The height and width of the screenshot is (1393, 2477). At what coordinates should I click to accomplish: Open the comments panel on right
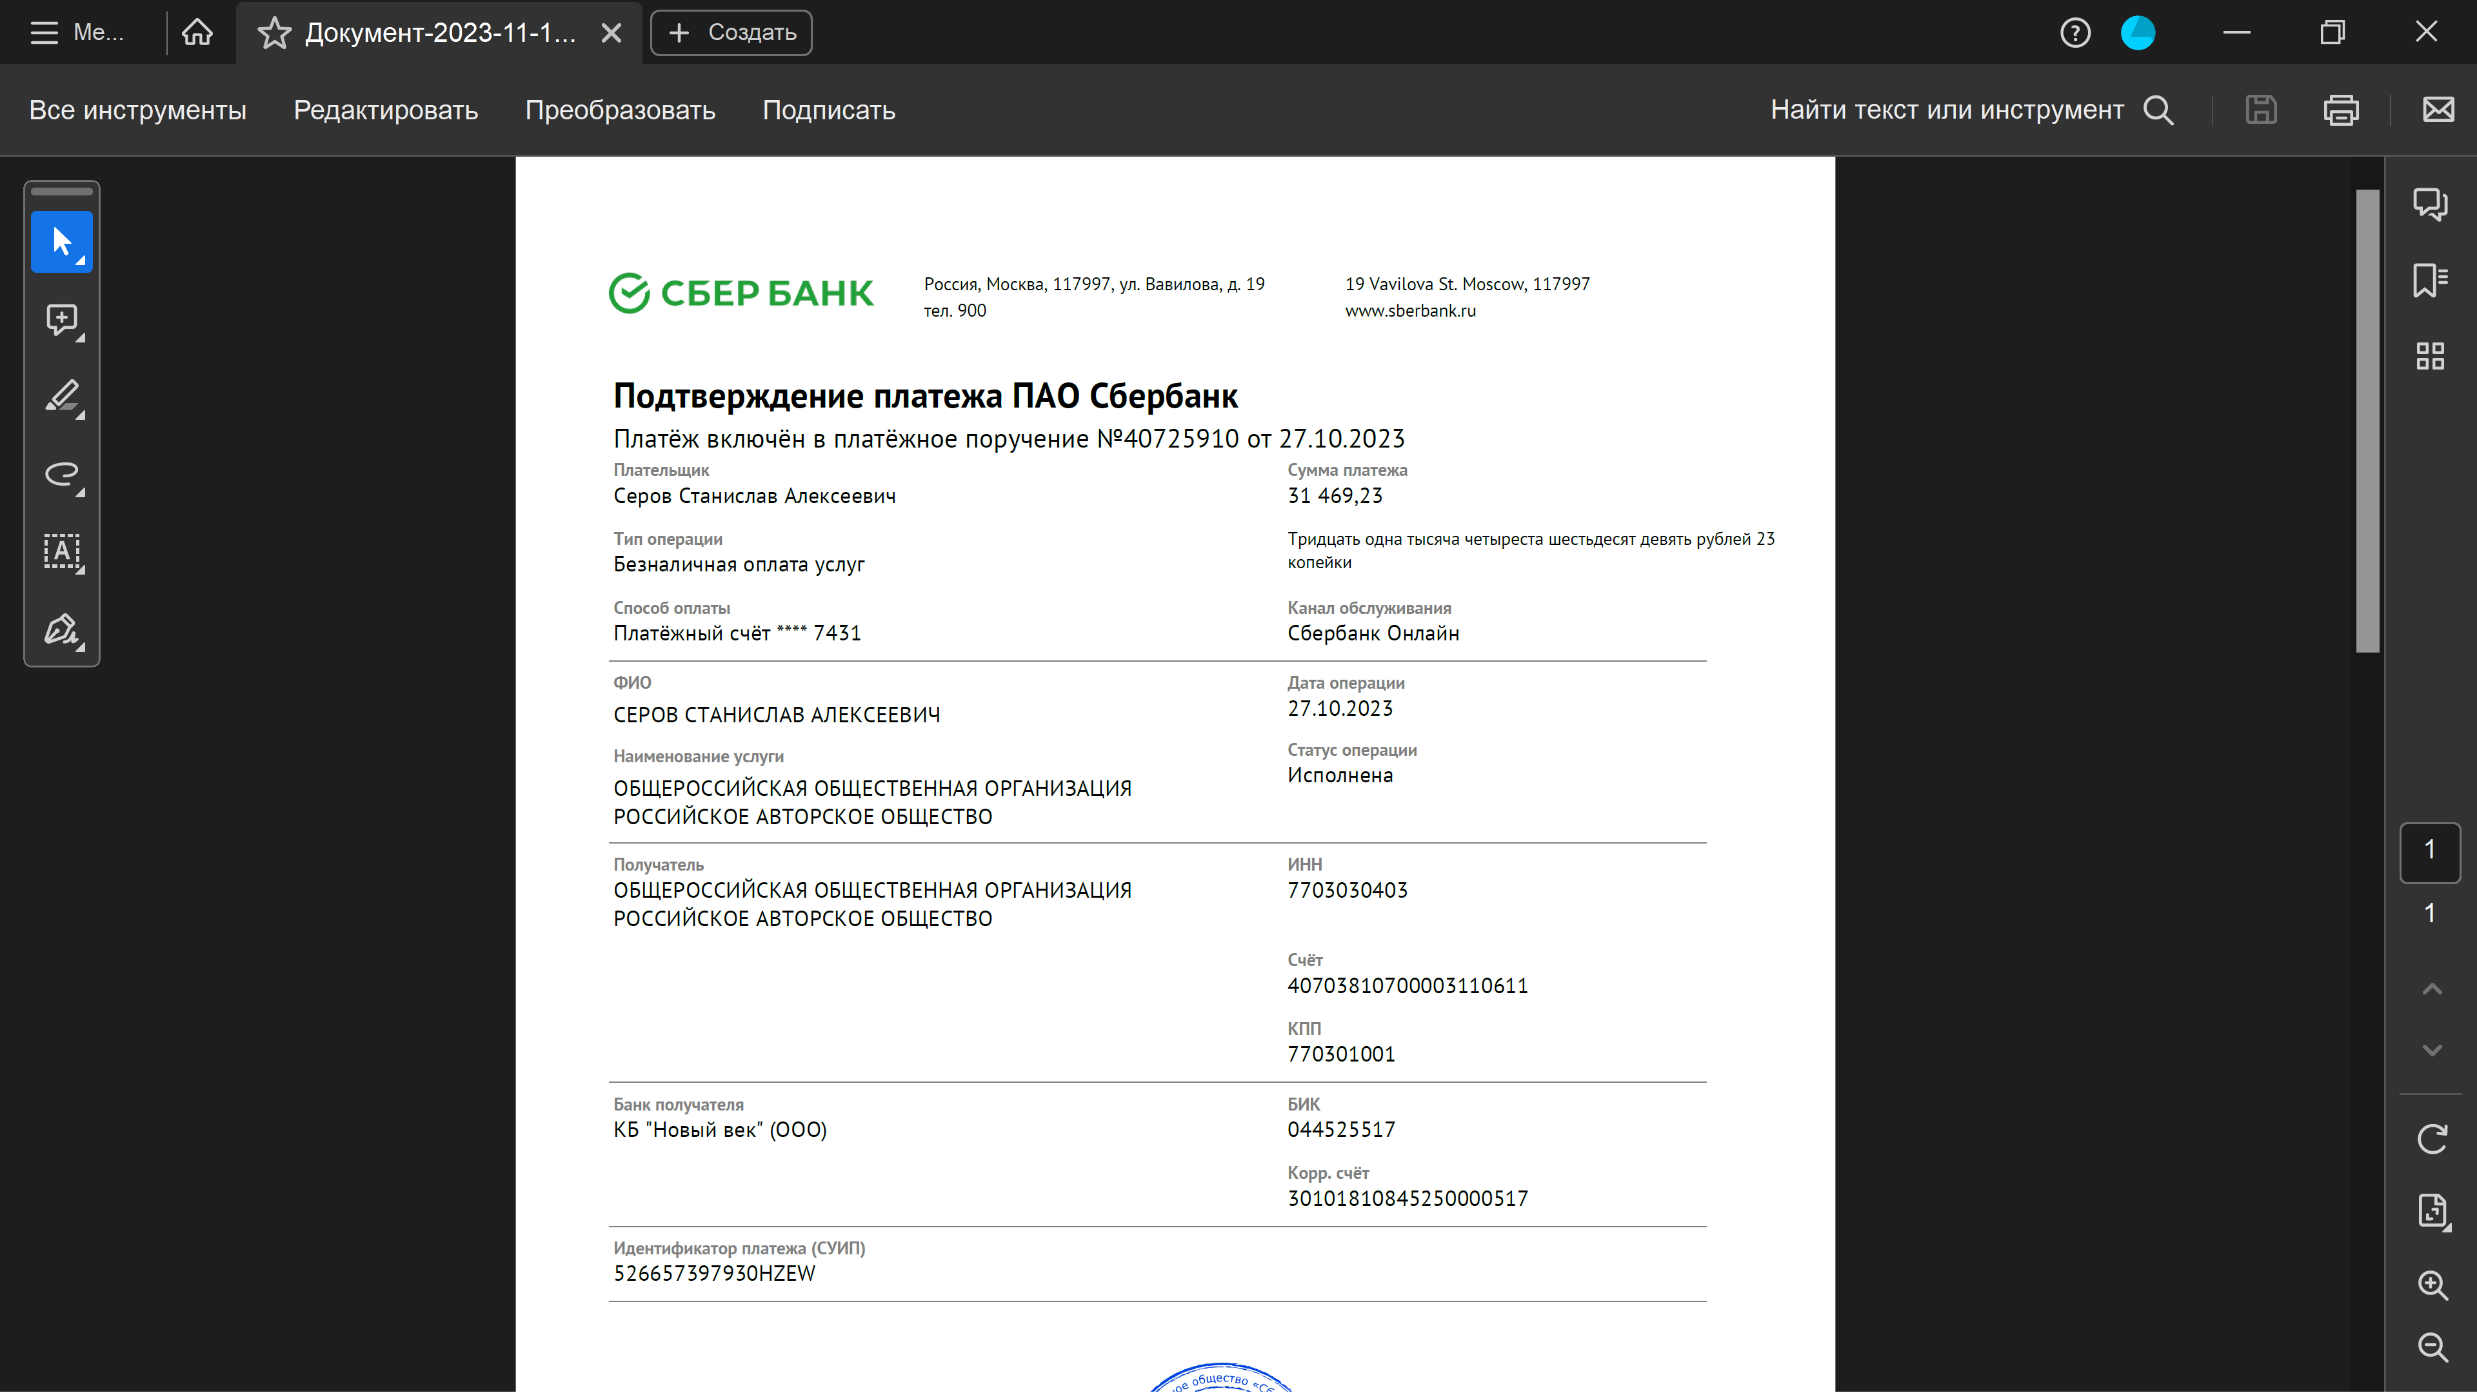tap(2430, 204)
